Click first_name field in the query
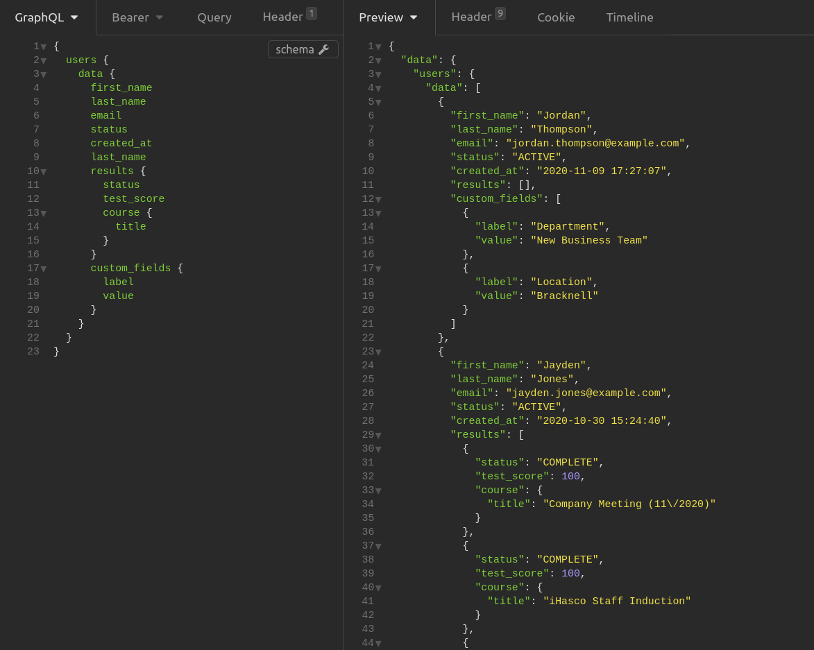The width and height of the screenshot is (814, 650). pos(121,87)
